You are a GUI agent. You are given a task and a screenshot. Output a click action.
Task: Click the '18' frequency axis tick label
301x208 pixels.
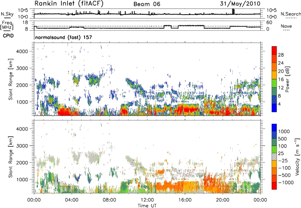tap(25, 22)
